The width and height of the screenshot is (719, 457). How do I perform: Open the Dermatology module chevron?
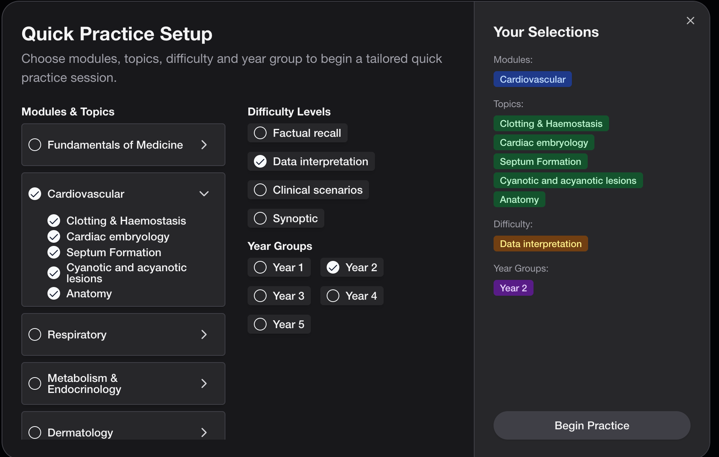204,432
